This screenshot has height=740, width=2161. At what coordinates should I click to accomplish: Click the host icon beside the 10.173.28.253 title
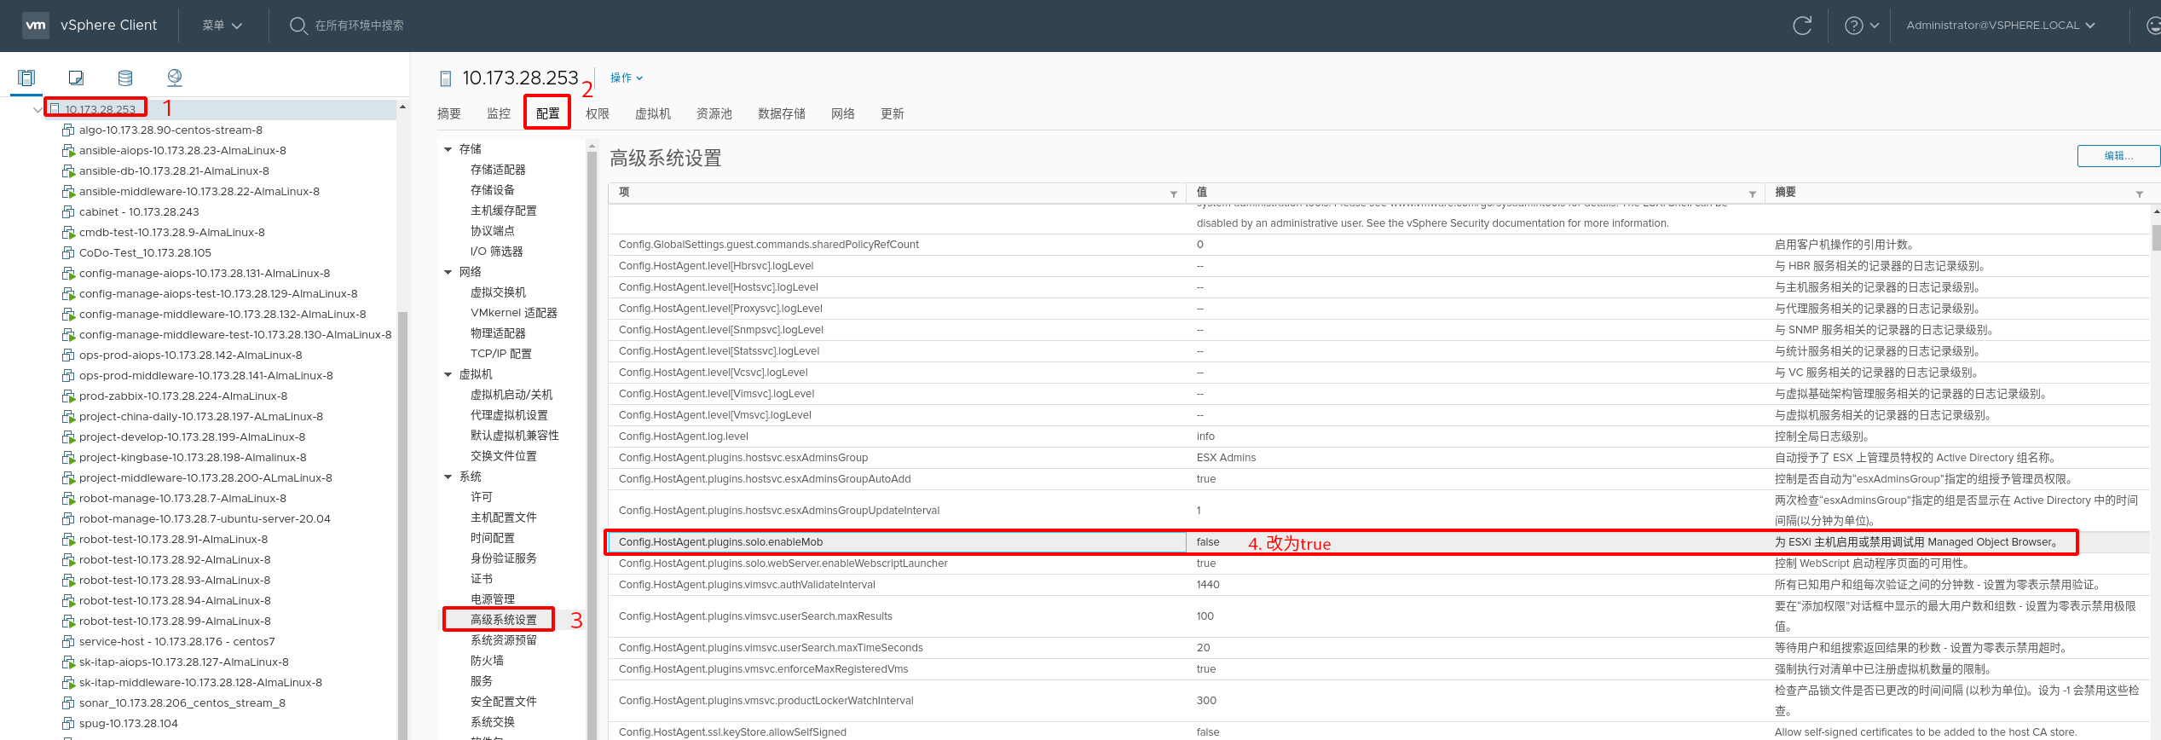pos(445,79)
